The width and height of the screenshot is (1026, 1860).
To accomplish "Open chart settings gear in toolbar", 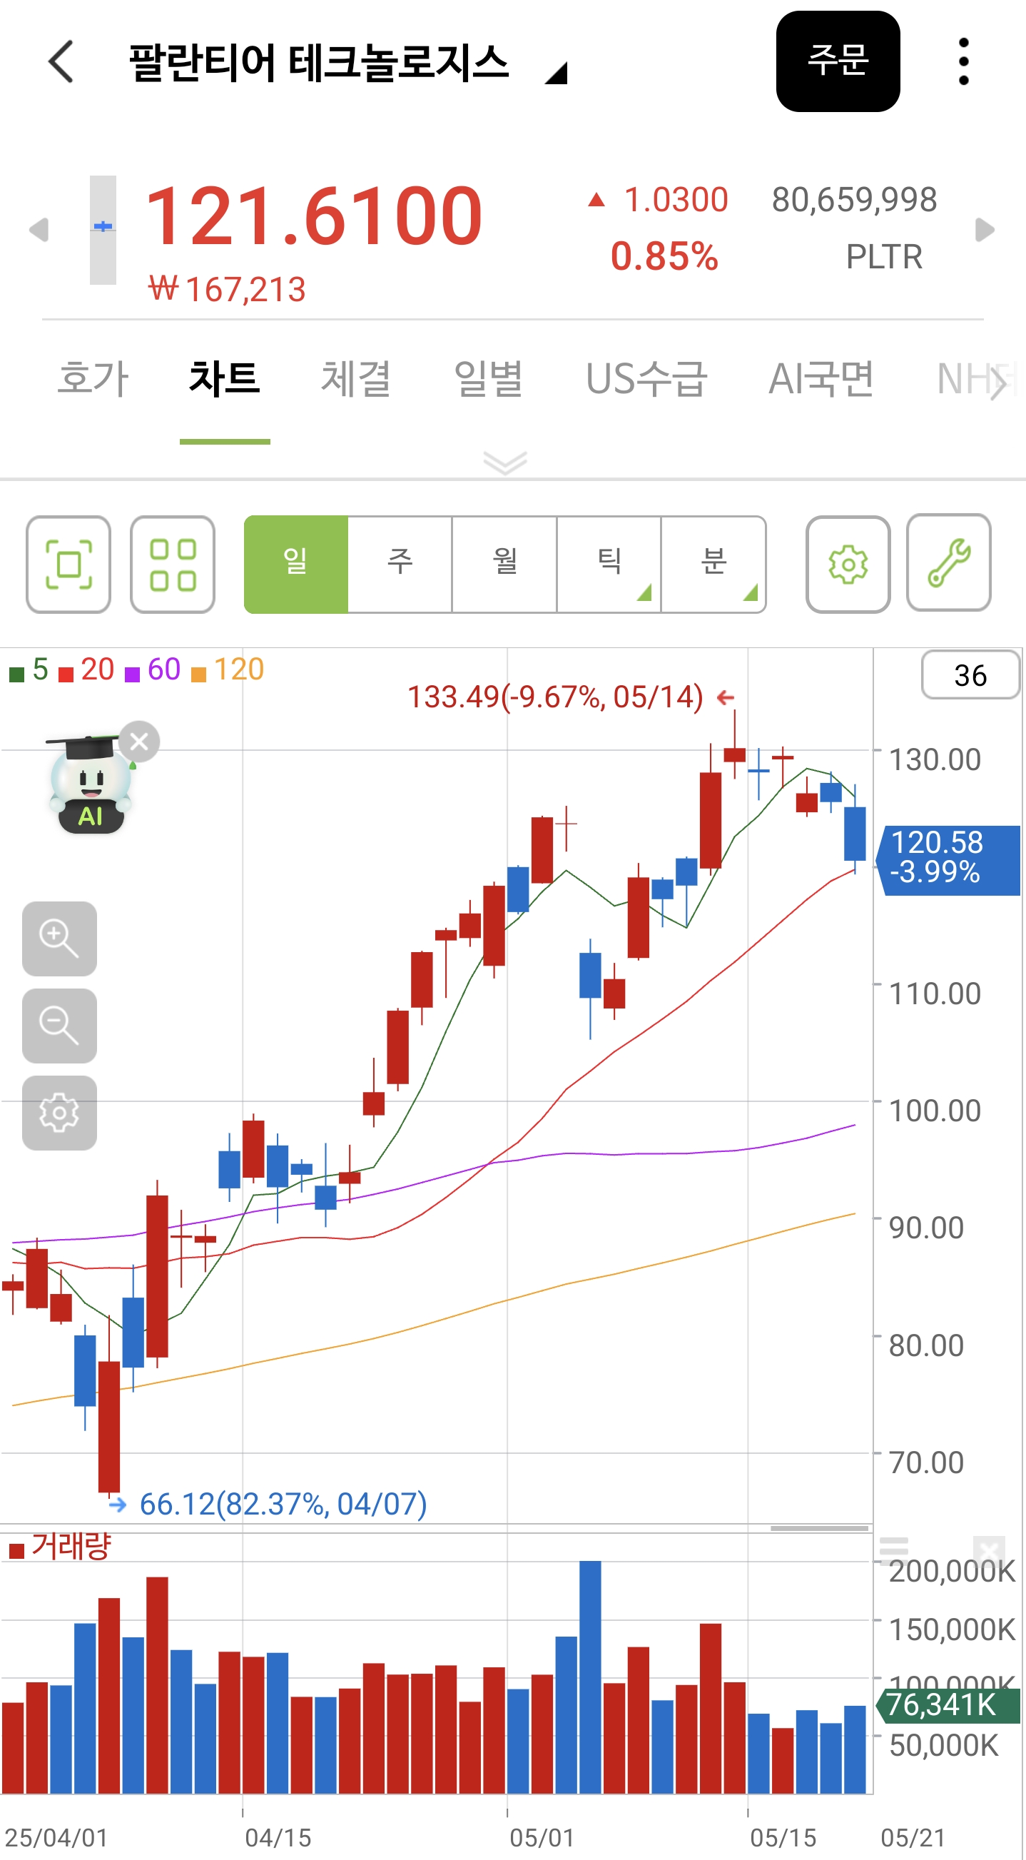I will (x=848, y=564).
